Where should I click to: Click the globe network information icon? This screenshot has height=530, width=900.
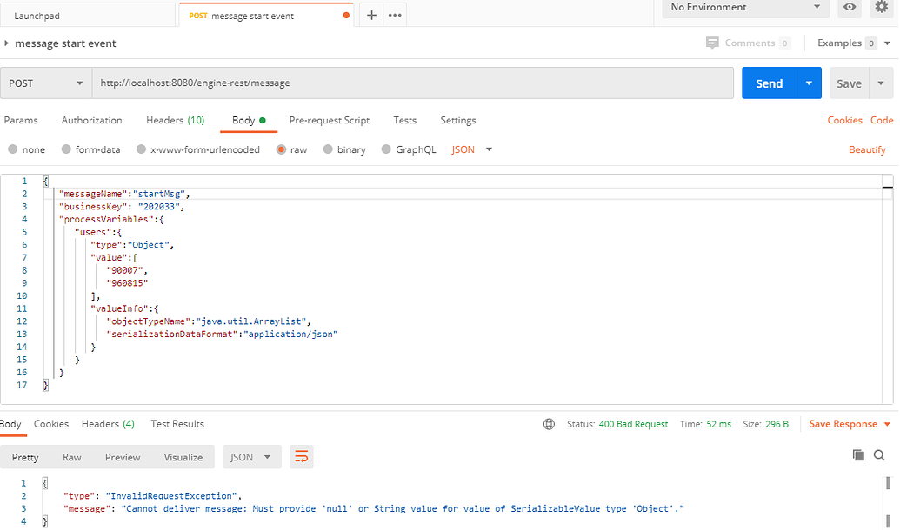[x=549, y=424]
